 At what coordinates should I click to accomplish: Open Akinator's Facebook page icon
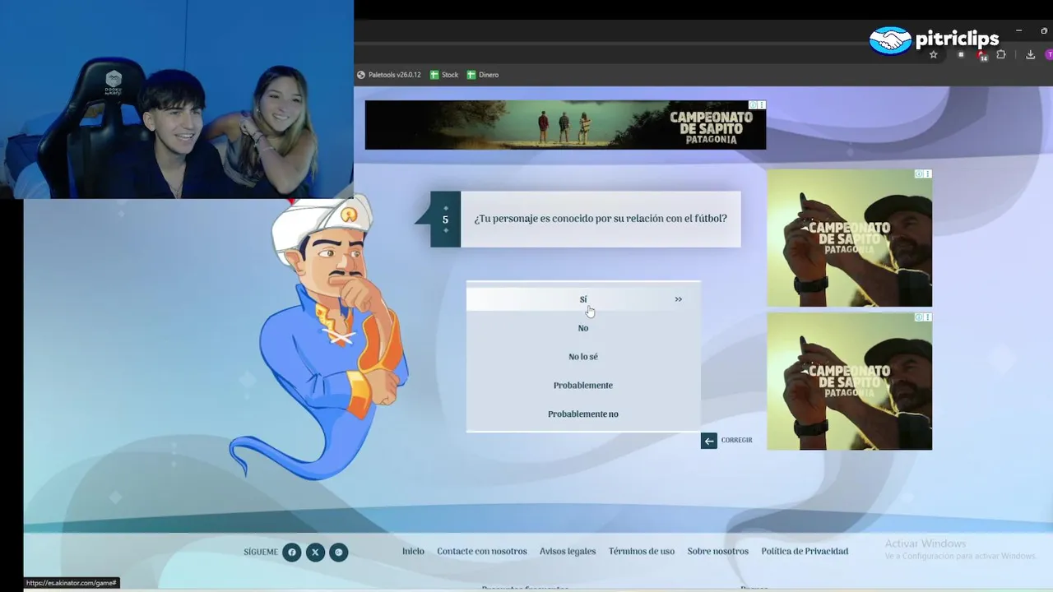point(292,553)
